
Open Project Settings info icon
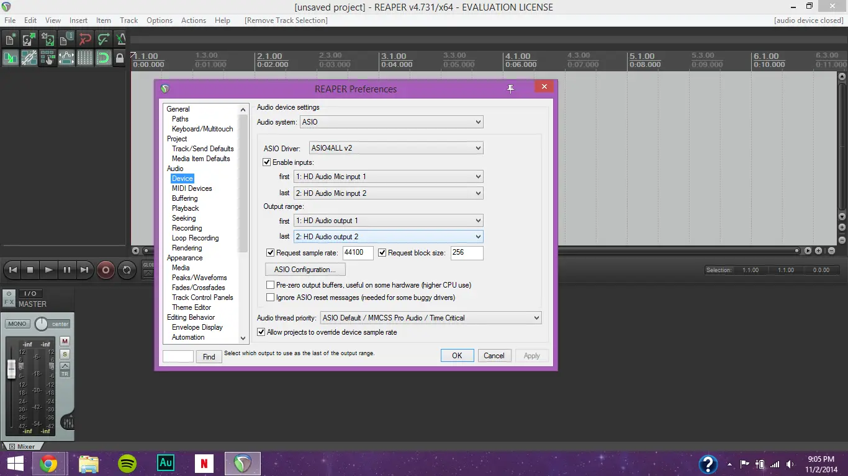coord(66,39)
